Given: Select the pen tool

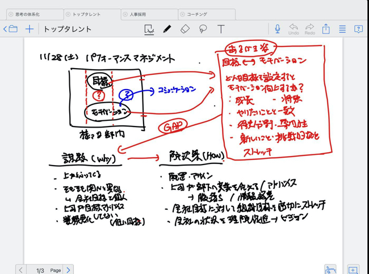Looking at the screenshot, I should (167, 29).
